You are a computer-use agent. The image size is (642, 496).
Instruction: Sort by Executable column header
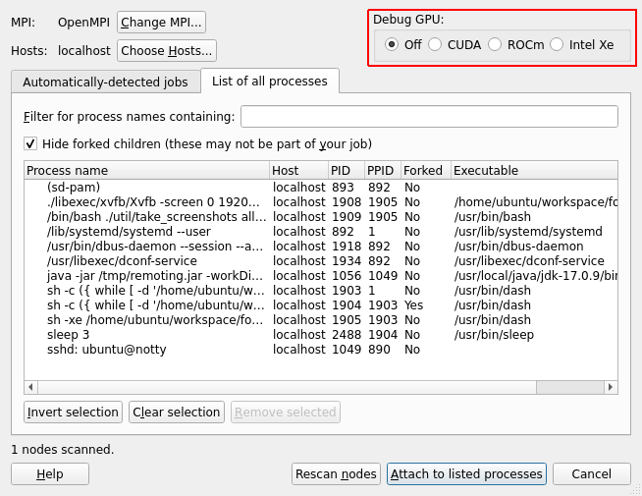tap(534, 170)
